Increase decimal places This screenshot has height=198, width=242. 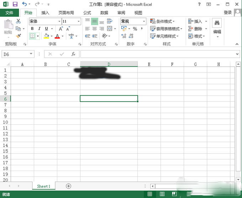(x=124, y=36)
